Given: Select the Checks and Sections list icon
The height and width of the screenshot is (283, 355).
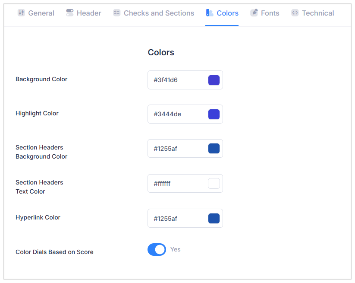Looking at the screenshot, I should click(116, 13).
